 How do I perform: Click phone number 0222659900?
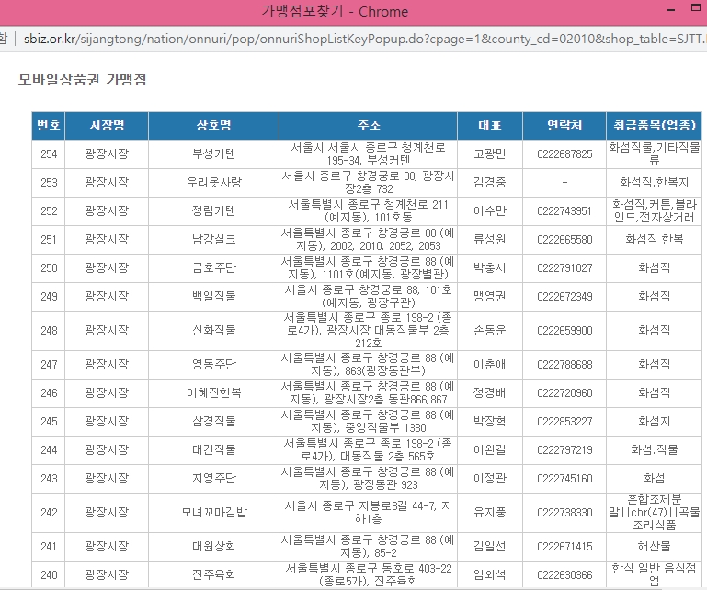click(x=564, y=331)
